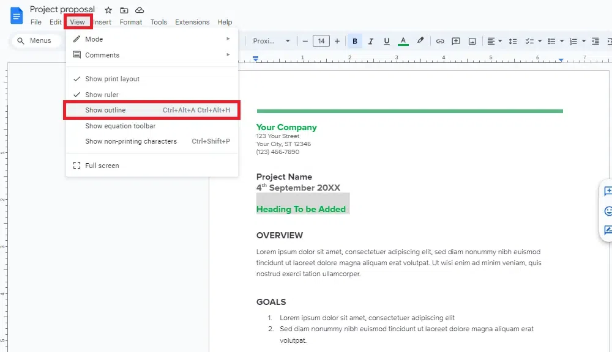Enable Show equation toolbar
The height and width of the screenshot is (352, 612).
[x=152, y=126]
